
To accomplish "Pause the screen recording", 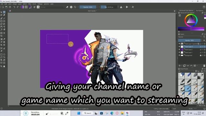I will [x=26, y=113].
